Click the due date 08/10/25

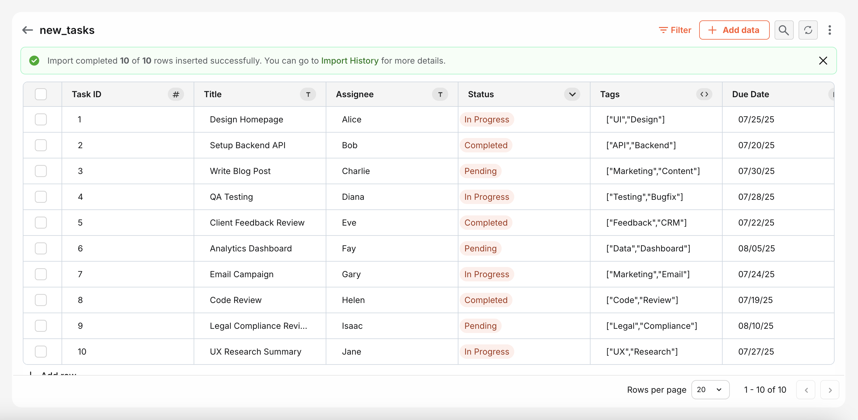(778, 326)
